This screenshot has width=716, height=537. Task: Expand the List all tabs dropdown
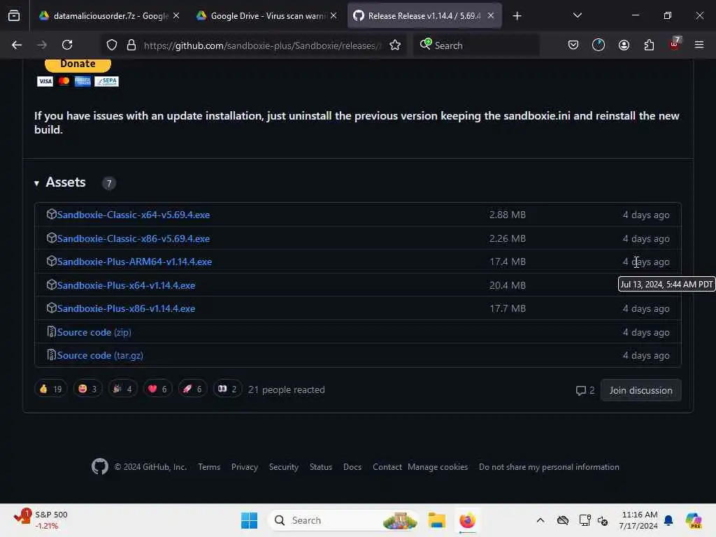point(577,15)
